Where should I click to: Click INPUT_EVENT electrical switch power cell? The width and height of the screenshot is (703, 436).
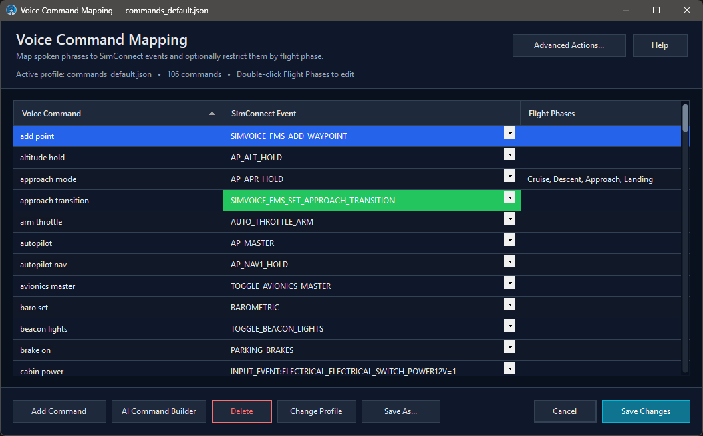coord(372,369)
